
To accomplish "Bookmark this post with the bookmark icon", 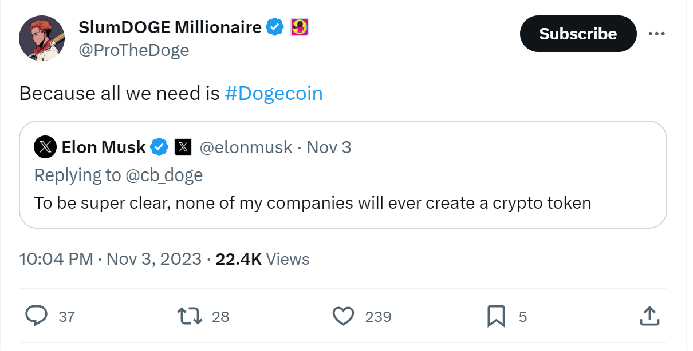I will point(495,316).
